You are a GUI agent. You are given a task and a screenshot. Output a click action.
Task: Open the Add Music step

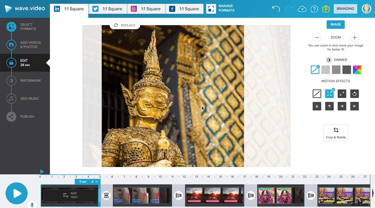click(25, 99)
